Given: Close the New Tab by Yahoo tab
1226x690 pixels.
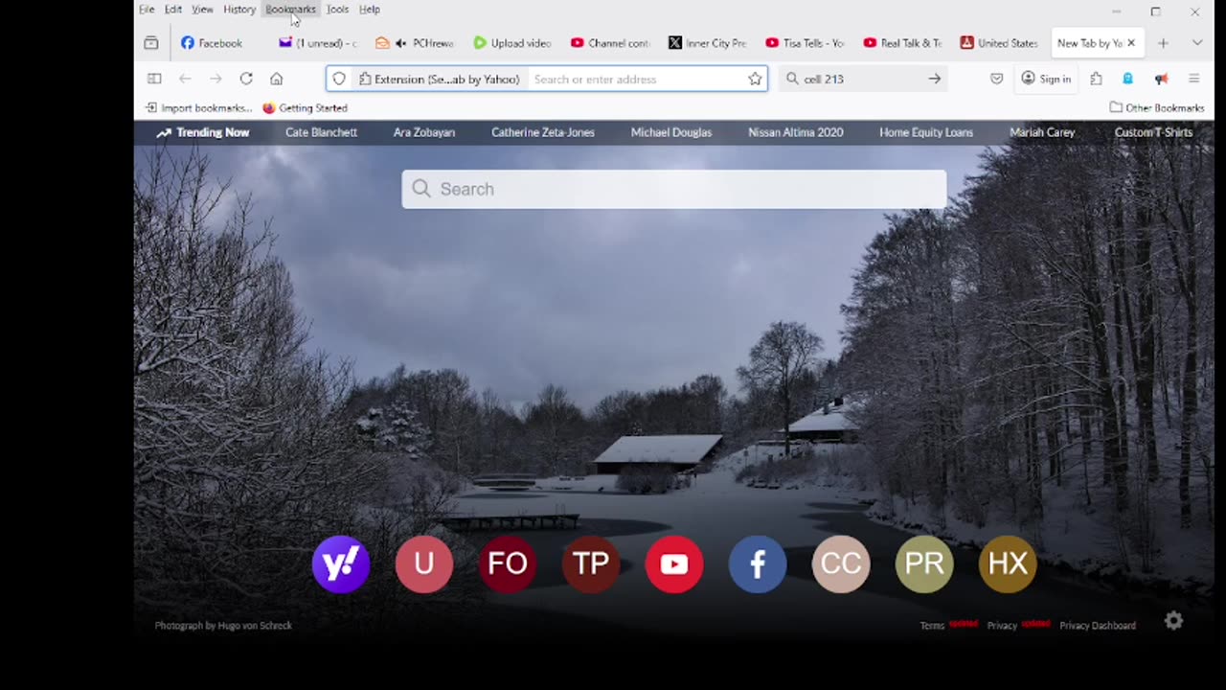Looking at the screenshot, I should pos(1131,43).
